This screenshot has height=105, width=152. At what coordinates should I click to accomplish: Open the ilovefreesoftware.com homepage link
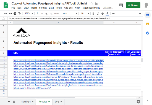click(32, 88)
